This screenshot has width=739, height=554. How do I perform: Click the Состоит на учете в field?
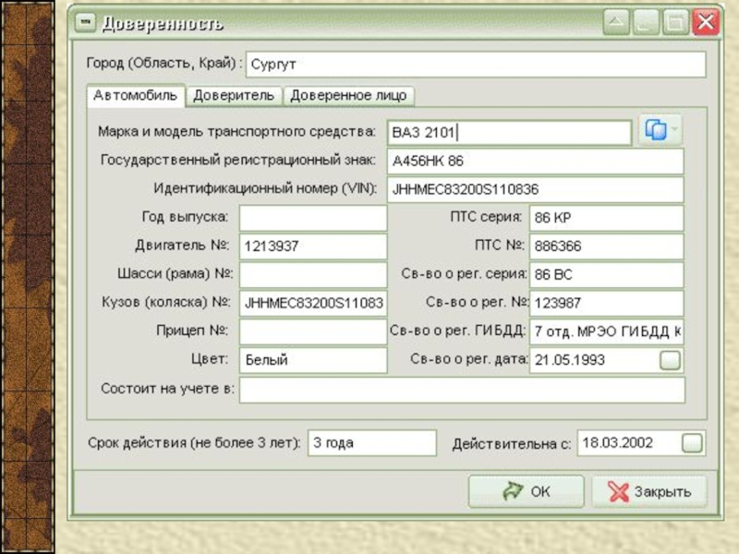point(462,390)
